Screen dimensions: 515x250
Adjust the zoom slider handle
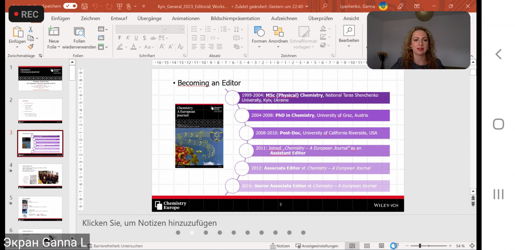[420, 246]
